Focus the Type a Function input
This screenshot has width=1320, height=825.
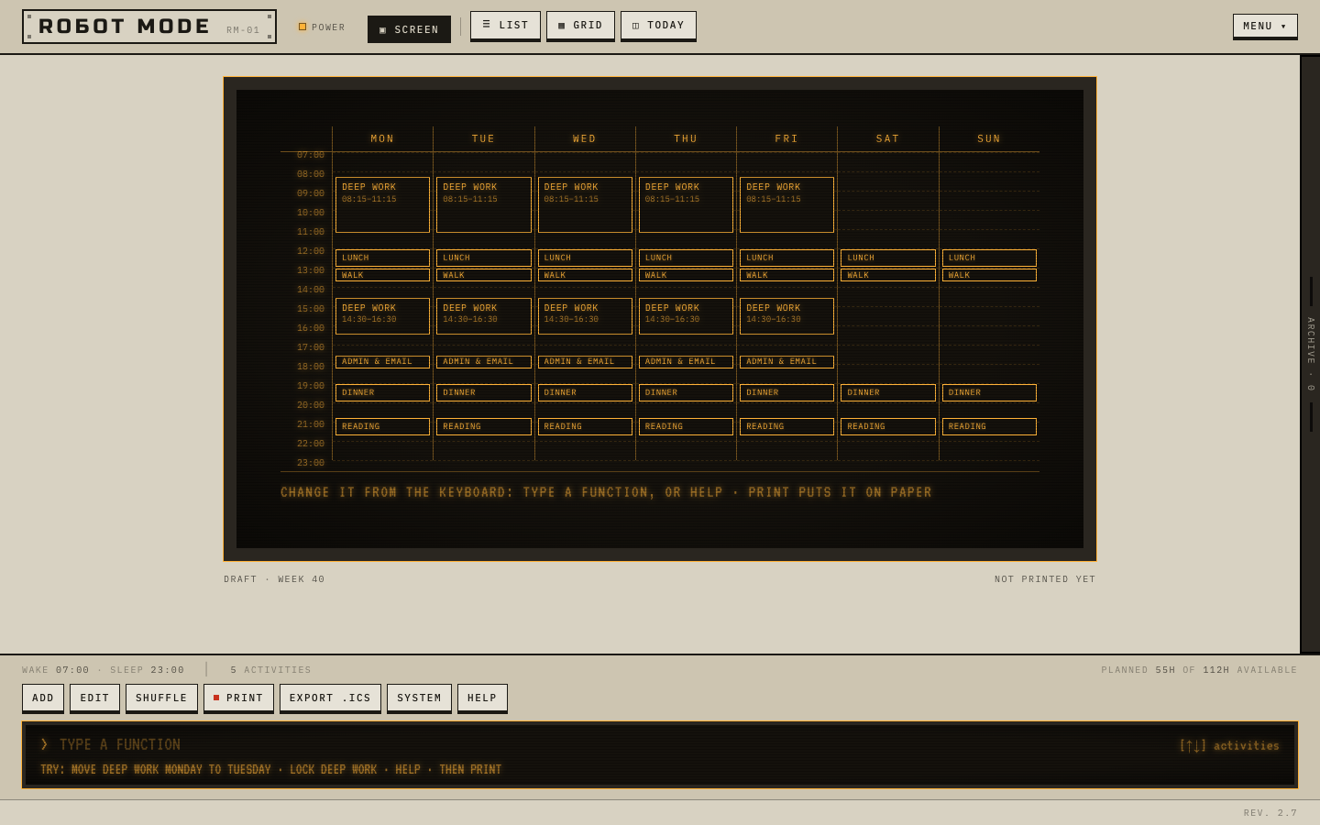click(605, 745)
